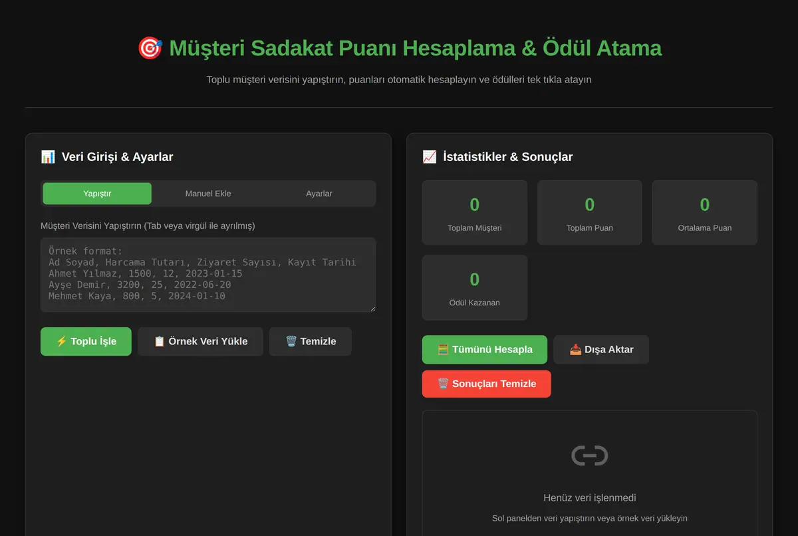
Task: Click the 'Veri Girişi & Ayarlar' heading
Action: point(117,157)
